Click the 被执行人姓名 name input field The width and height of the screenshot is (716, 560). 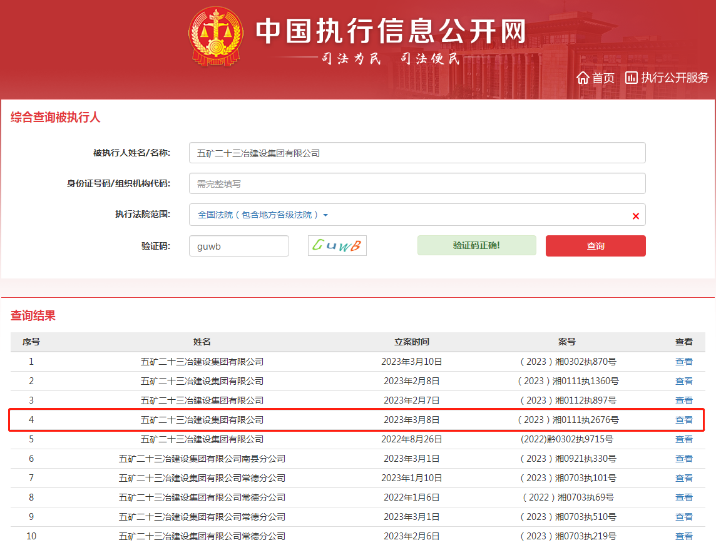[x=417, y=152]
